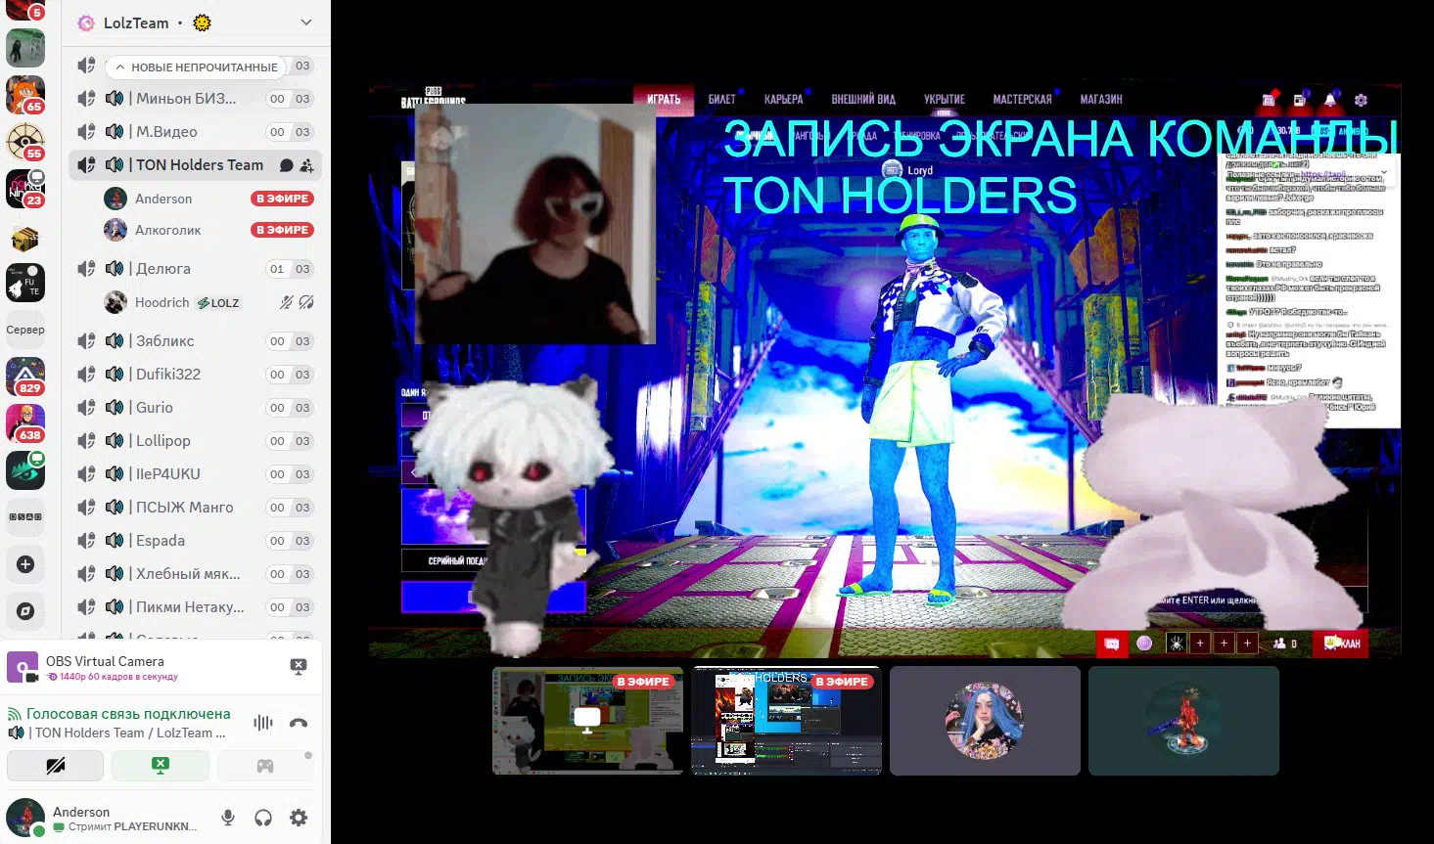Open voice noise suppression waveform icon

pos(263,723)
